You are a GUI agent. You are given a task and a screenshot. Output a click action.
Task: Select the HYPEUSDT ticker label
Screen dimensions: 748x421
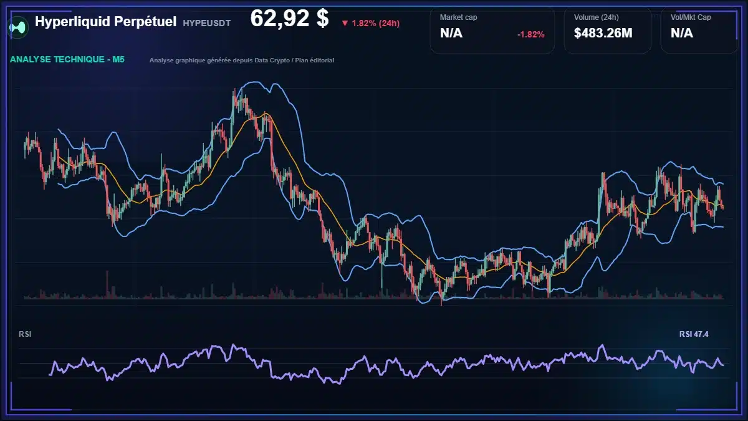[x=207, y=23]
